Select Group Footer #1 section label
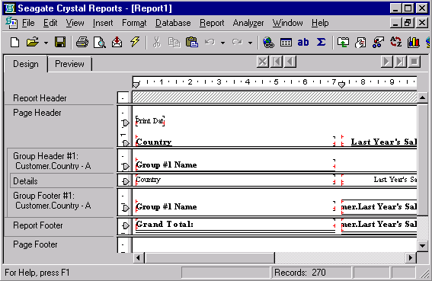The width and height of the screenshot is (432, 281). tap(52, 200)
